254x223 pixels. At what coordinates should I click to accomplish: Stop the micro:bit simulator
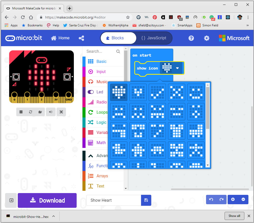(x=21, y=112)
